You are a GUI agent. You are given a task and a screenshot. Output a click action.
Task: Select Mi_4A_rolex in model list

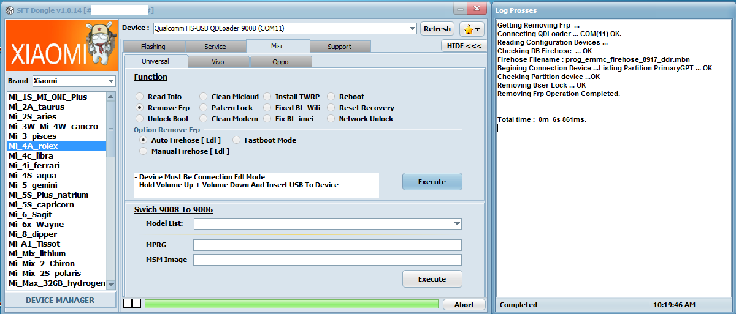pos(56,146)
